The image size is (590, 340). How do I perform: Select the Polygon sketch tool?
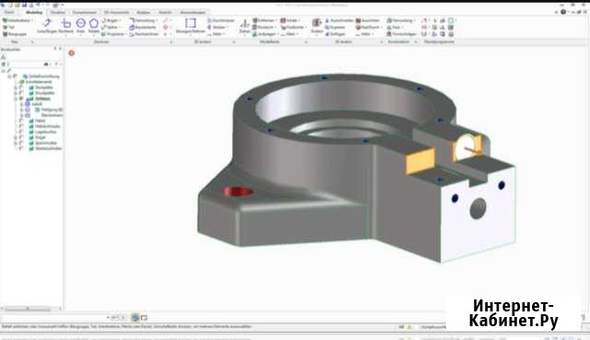(94, 26)
